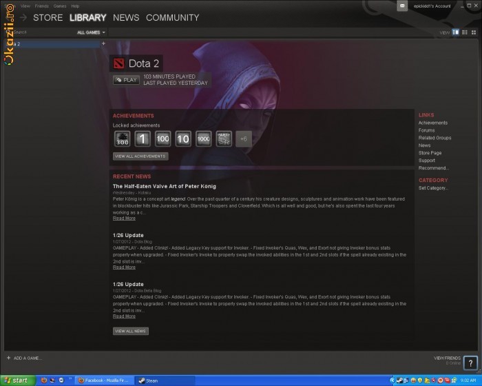Go to the LIBRARY tab
Viewport: 482px width, 386px height.
[x=88, y=17]
